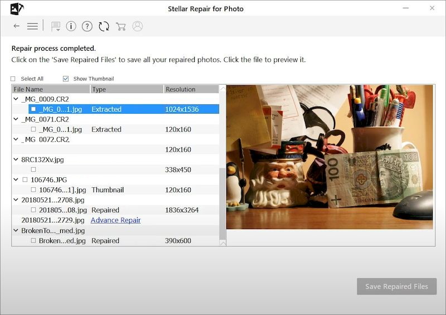Click Save Repaired Files button
Screen dimensions: 446x315
(396, 286)
